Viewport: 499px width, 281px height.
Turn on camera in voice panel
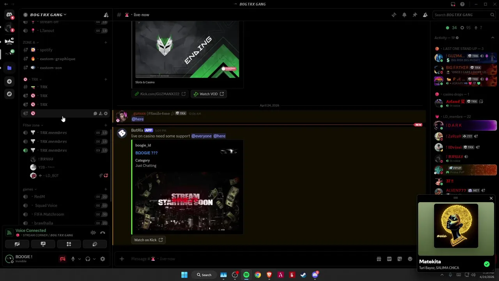[17, 244]
